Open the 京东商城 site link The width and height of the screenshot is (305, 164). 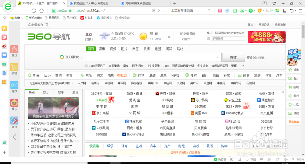(100, 113)
